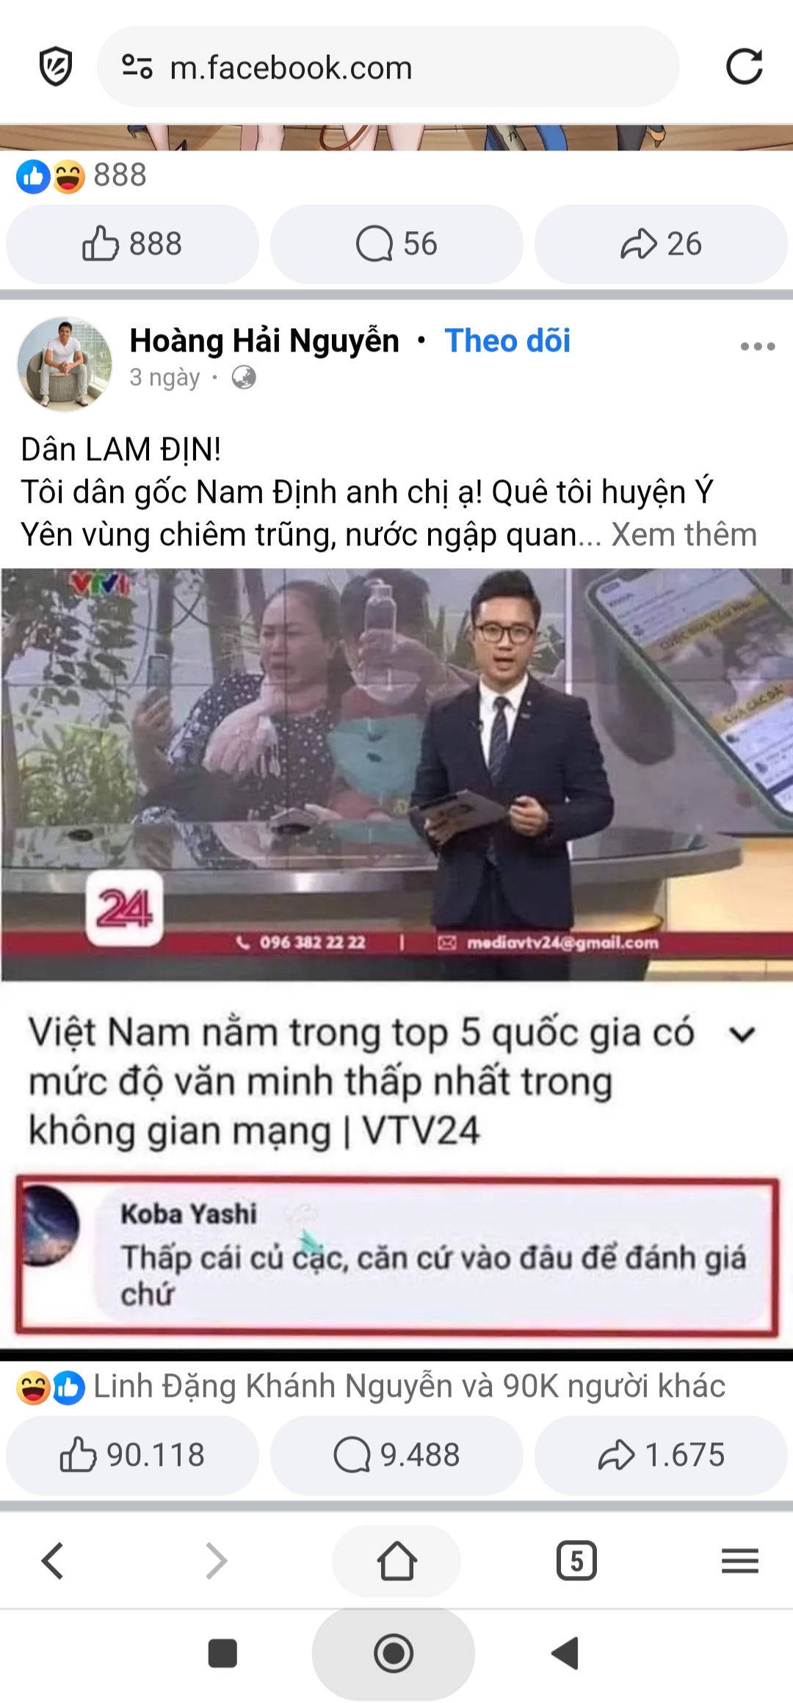This screenshot has width=793, height=1703.
Task: Share the post with 1.675 shares
Action: point(661,1455)
